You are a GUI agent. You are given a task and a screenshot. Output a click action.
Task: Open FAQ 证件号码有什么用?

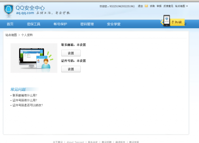[25, 100]
